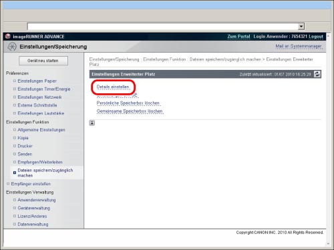The width and height of the screenshot is (334, 250).
Task: Select Drucker in sidebar
Action: coord(25,146)
